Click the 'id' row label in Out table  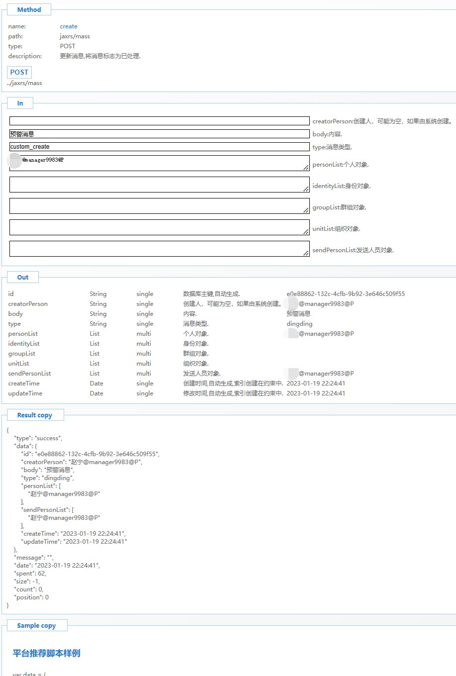tap(11, 294)
